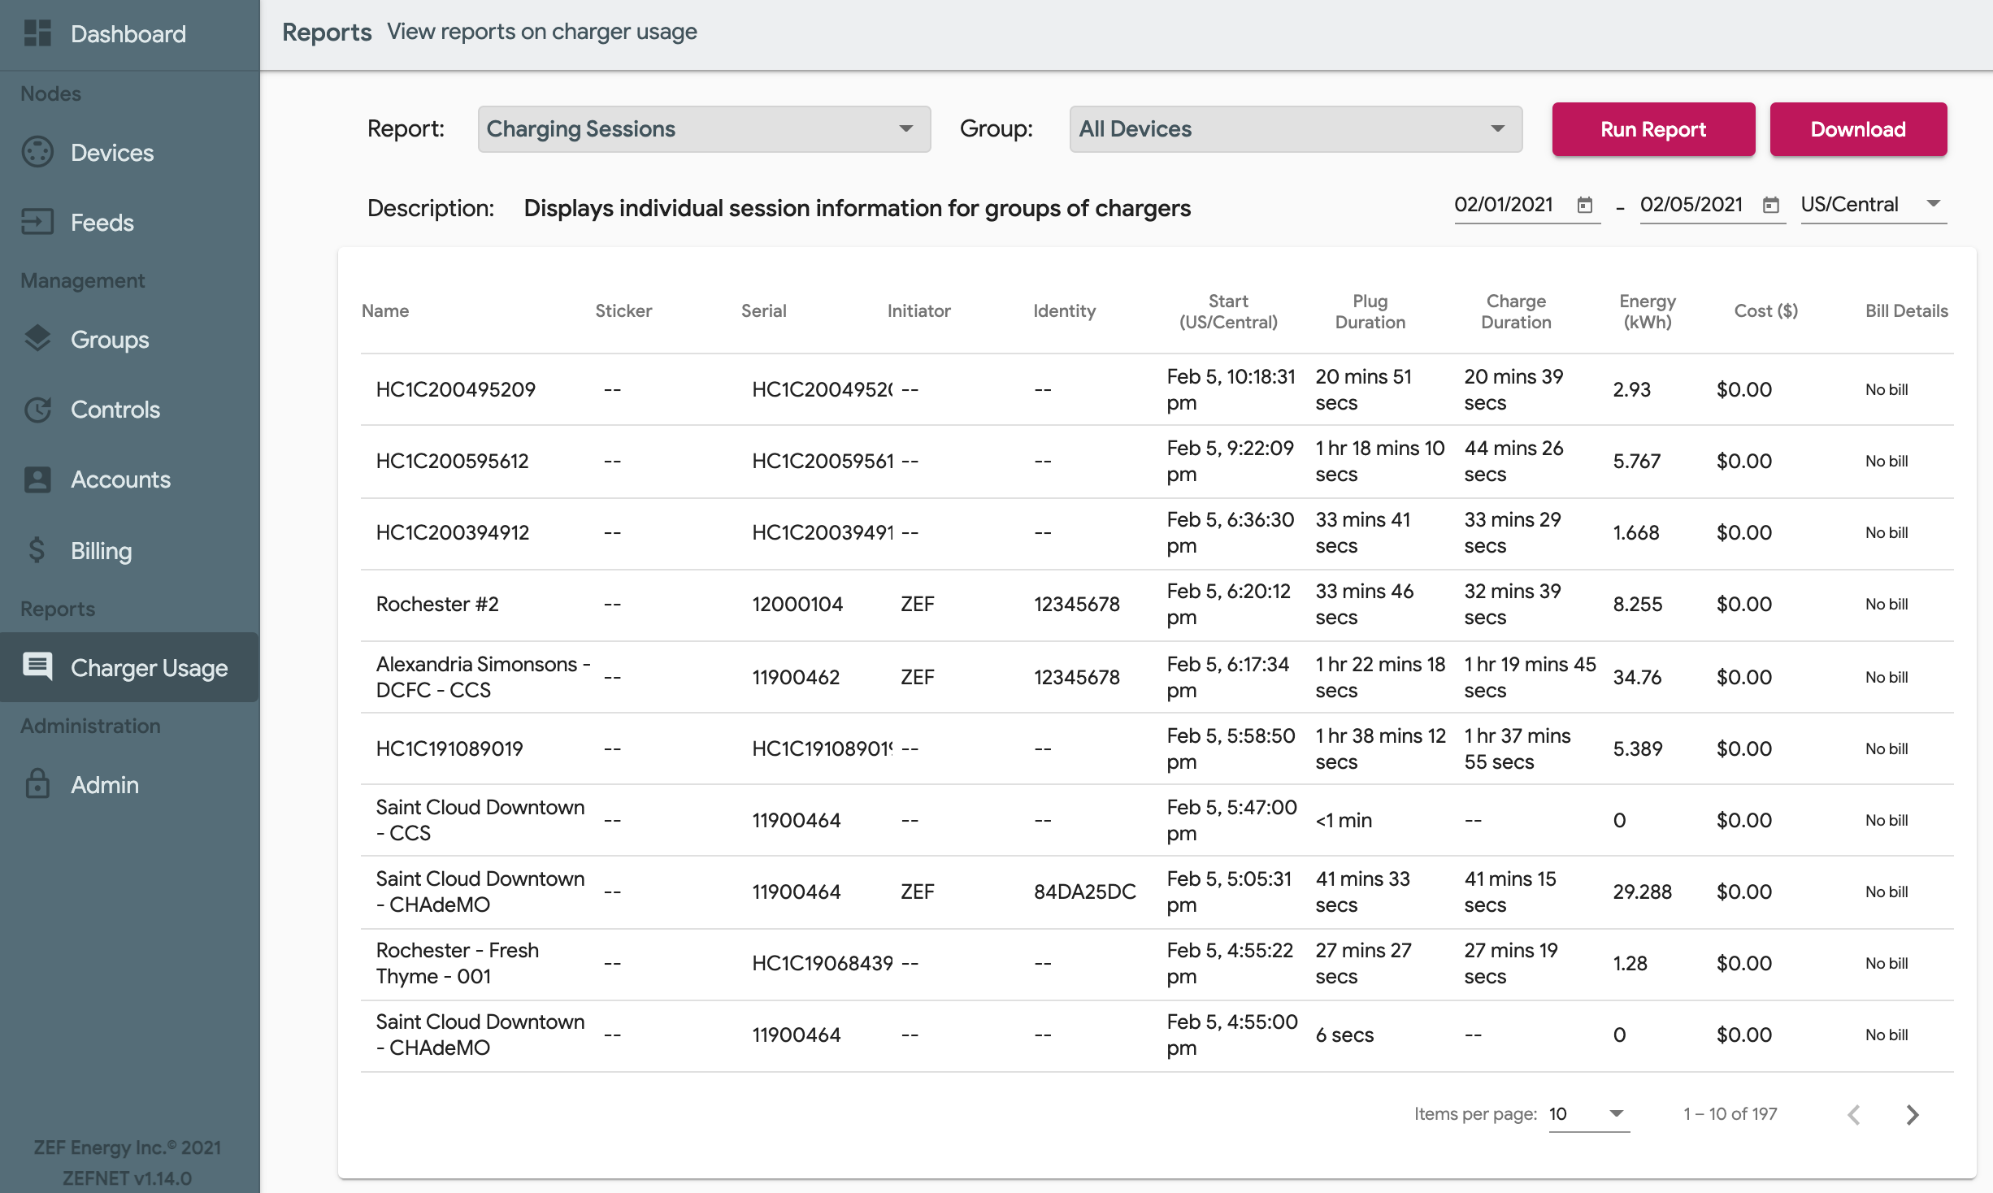Select row named HC1C191089019

pyautogui.click(x=449, y=748)
